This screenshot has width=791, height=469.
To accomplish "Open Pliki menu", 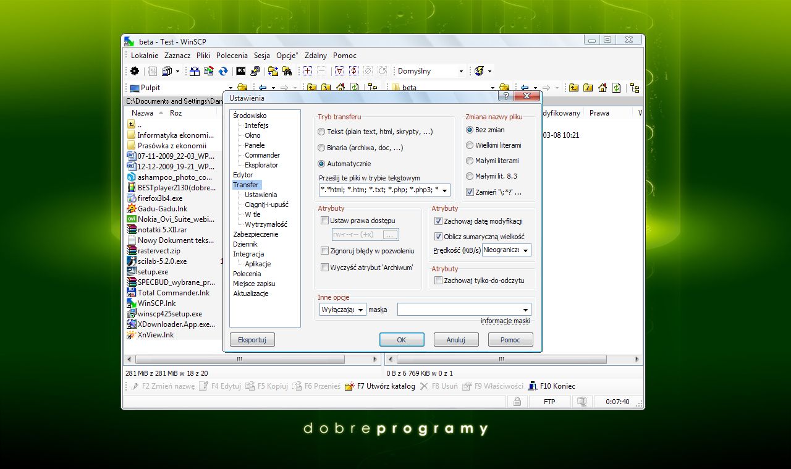I will click(203, 56).
